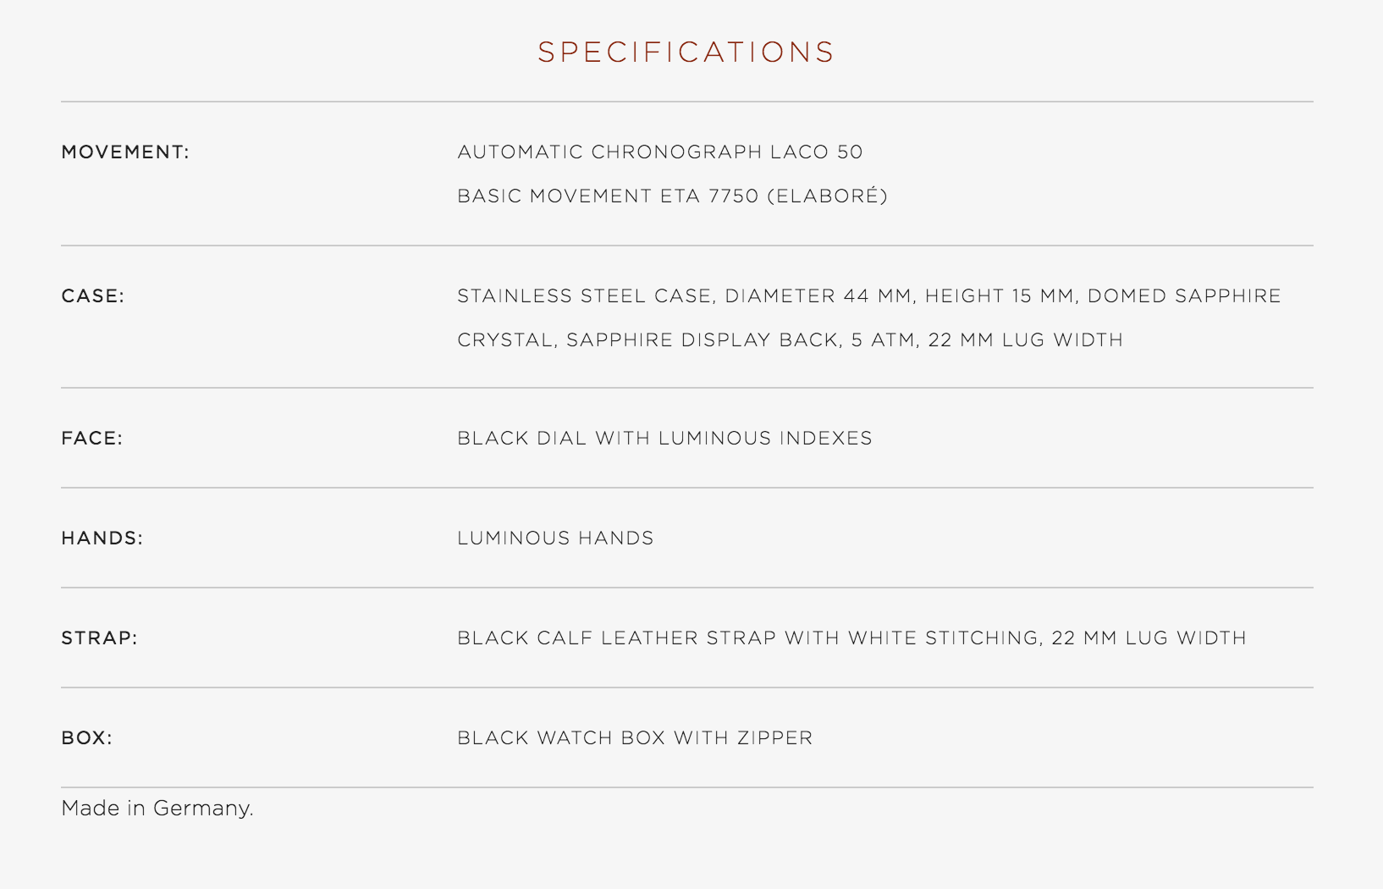The image size is (1383, 889).
Task: Click the FACE: label
Action: click(91, 439)
